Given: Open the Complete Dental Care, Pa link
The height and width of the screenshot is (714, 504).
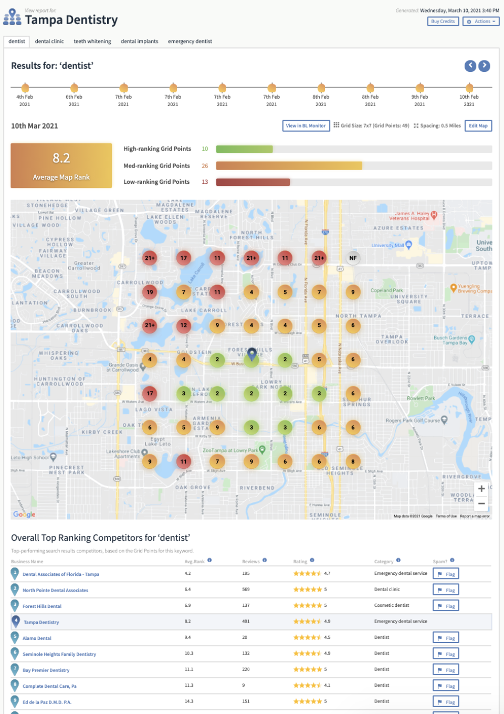Looking at the screenshot, I should (x=49, y=686).
